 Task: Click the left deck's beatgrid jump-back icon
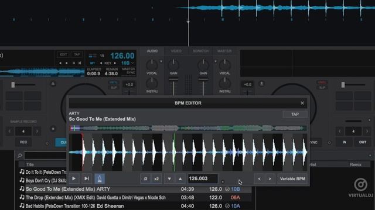click(74, 63)
